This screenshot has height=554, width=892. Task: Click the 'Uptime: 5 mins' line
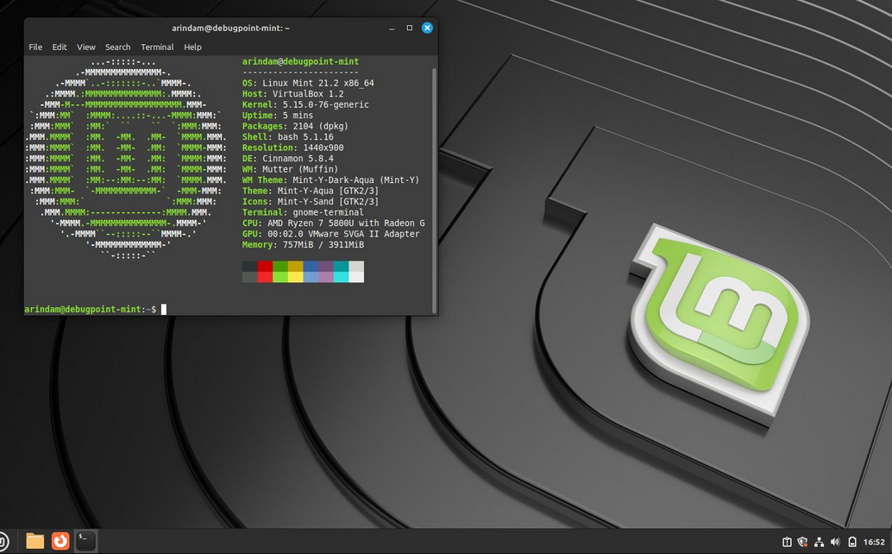pyautogui.click(x=278, y=116)
